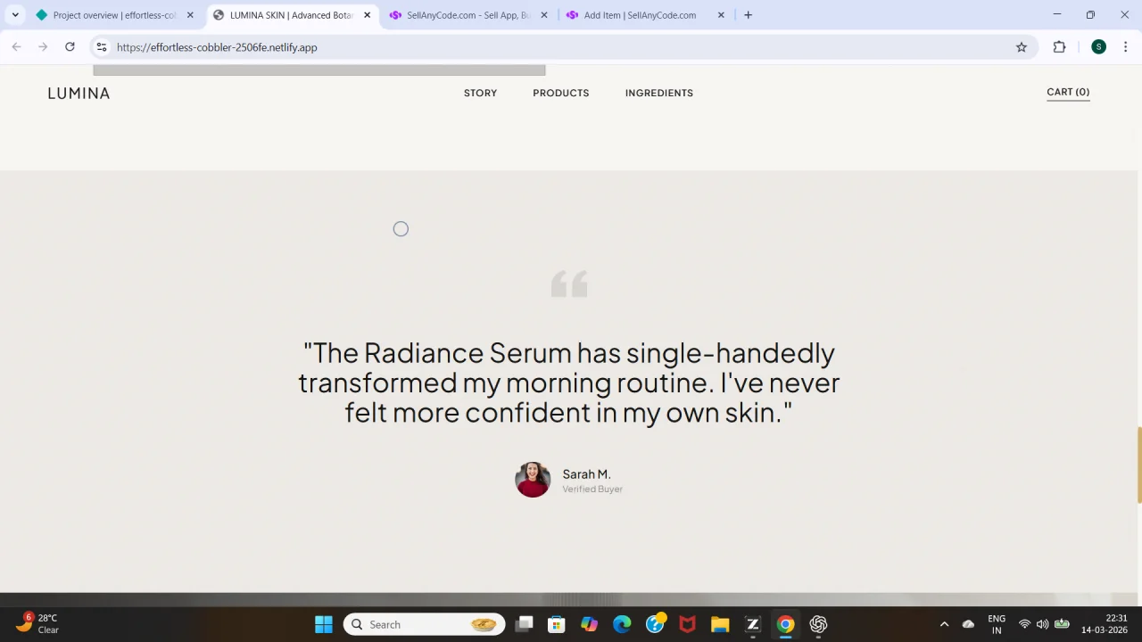Image resolution: width=1142 pixels, height=642 pixels.
Task: Open the tab search dropdown arrow
Action: click(x=15, y=15)
